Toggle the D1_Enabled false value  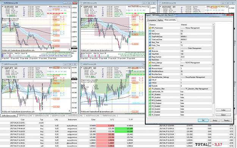pos(196,112)
